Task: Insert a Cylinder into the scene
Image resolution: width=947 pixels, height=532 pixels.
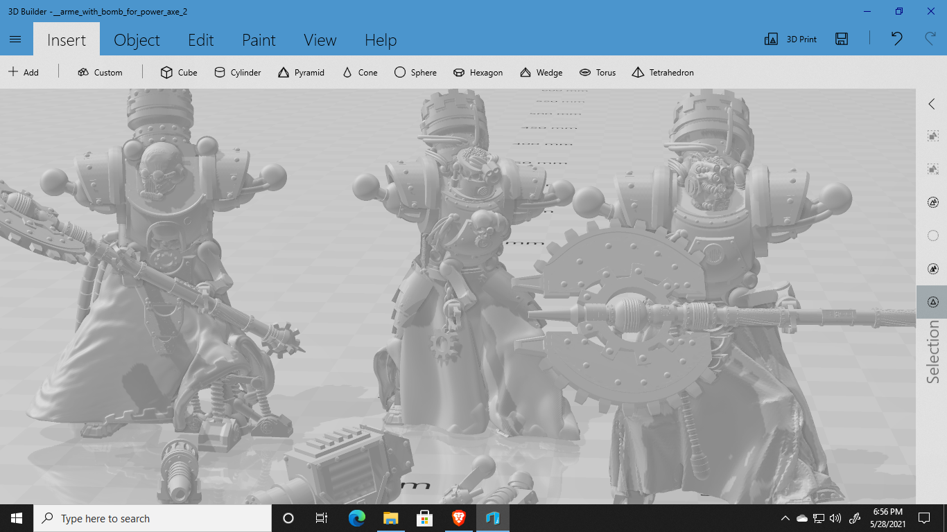Action: click(x=237, y=72)
